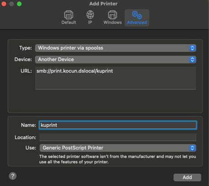The height and width of the screenshot is (186, 209).
Task: Select the Default printer icon in the toolbar
Action: pyautogui.click(x=69, y=15)
